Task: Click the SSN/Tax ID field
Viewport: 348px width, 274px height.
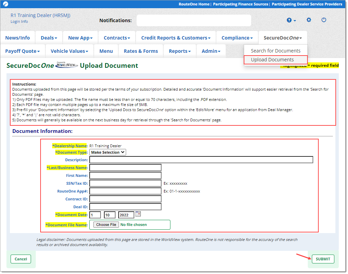Action: coord(125,183)
